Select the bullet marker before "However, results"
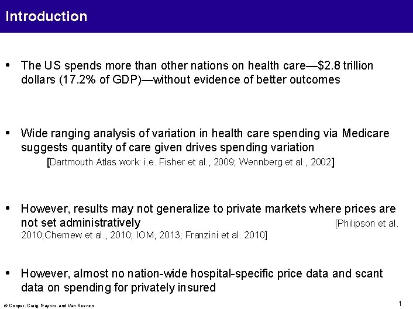Viewport: 413px width, 309px height. coord(8,209)
